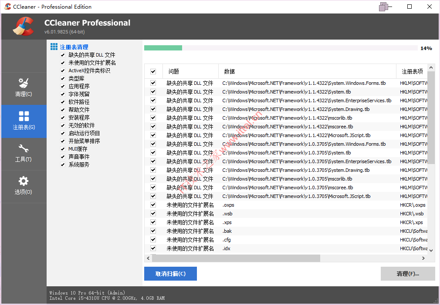Toggle the select-all checkbox in results header

click(x=153, y=71)
